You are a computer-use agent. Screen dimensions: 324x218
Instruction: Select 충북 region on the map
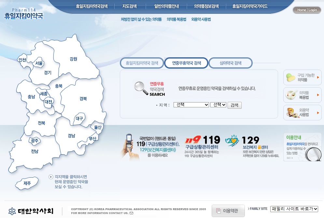click(59, 86)
